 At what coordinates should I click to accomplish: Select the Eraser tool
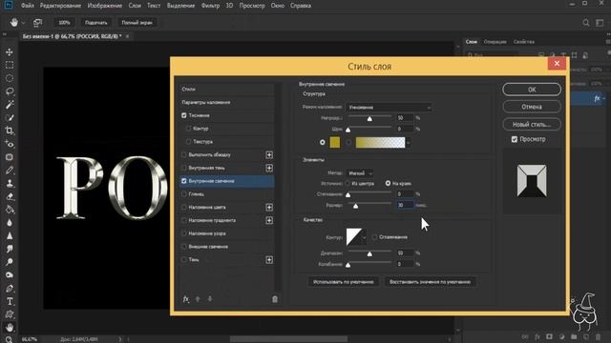(10, 196)
